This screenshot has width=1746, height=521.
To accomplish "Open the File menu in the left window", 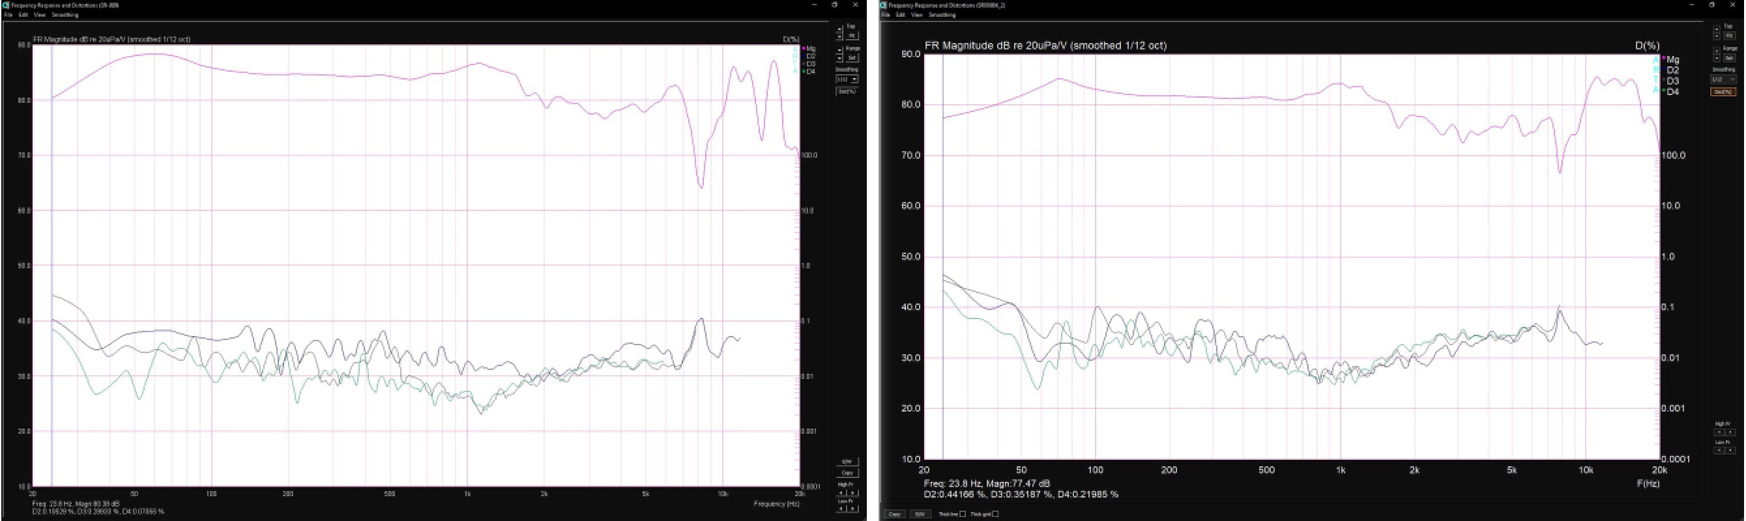I will point(9,15).
